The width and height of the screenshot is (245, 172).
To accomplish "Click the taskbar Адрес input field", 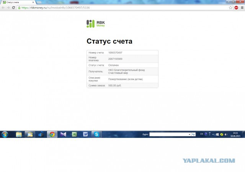I will point(170,134).
